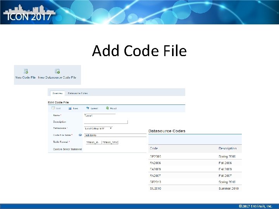Select the TERMS_DESC table format field
Screen dimensions: 279x209
(x=110, y=142)
